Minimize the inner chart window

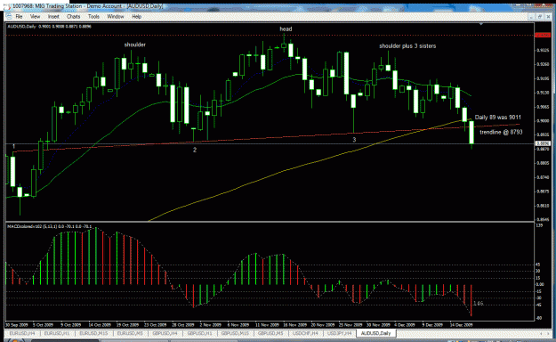click(x=531, y=17)
